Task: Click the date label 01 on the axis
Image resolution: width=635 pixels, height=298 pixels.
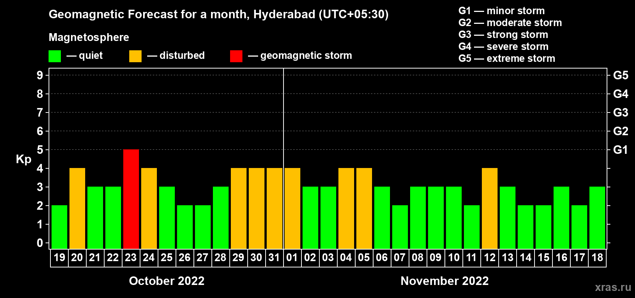Action: coord(292,258)
